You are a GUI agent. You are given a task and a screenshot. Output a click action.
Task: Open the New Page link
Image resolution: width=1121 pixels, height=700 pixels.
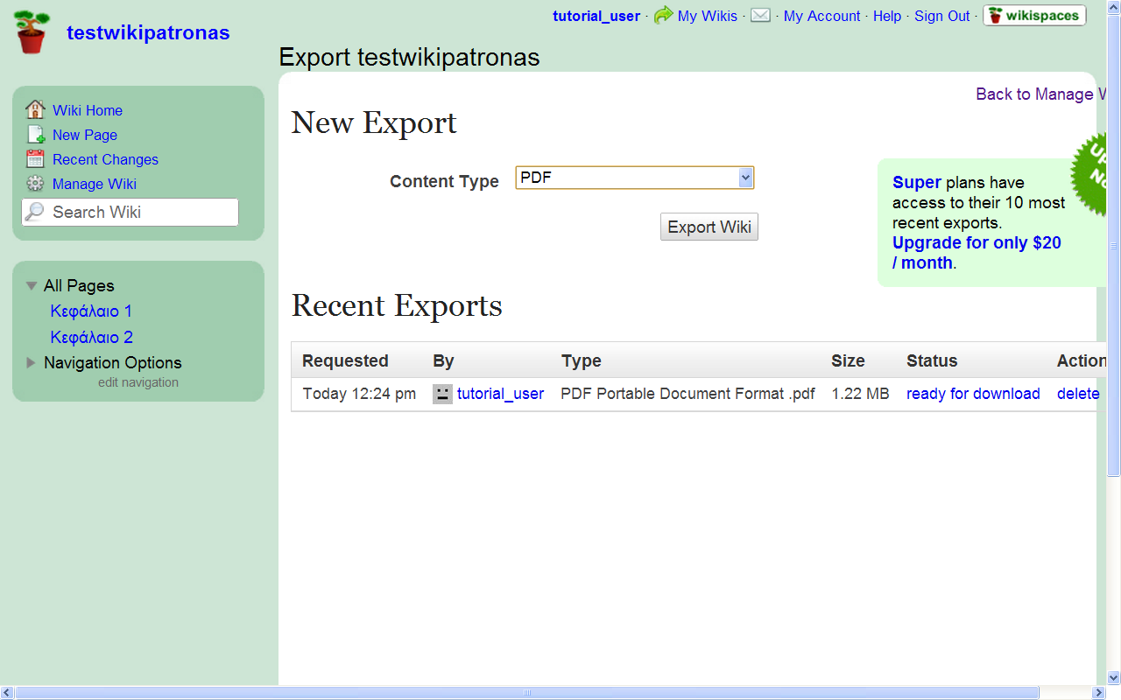point(85,135)
